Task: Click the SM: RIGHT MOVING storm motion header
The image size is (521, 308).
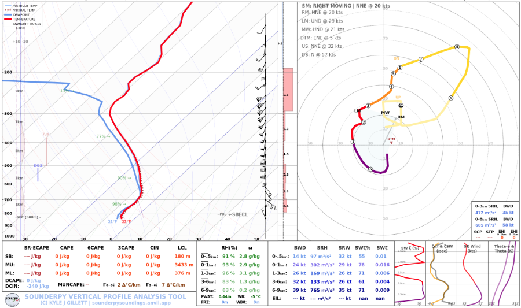Action: coord(346,6)
